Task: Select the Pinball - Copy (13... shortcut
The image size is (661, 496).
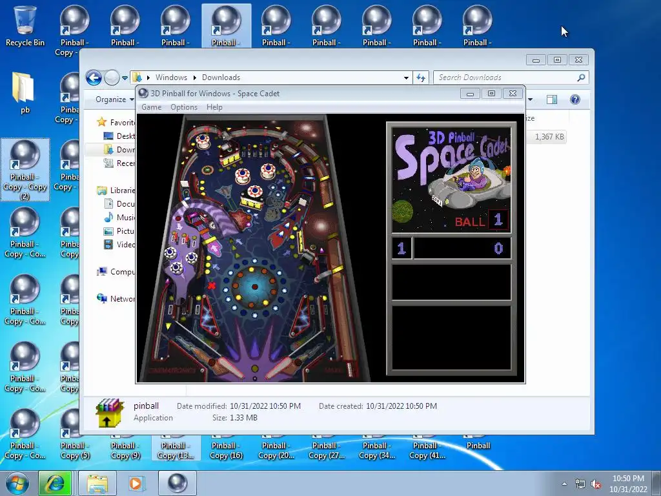Action: point(176,449)
